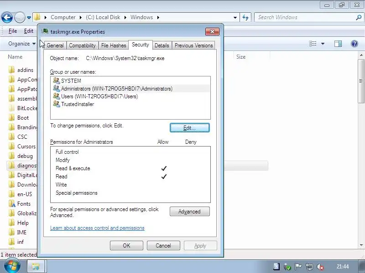Click the file list vertical scrollbar thumb
365x273 pixels.
tap(361, 81)
